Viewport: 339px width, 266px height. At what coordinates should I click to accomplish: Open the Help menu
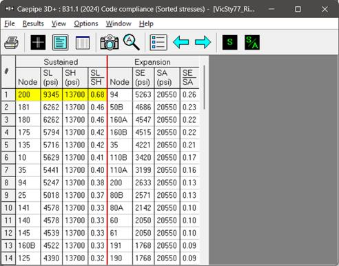[x=146, y=23]
